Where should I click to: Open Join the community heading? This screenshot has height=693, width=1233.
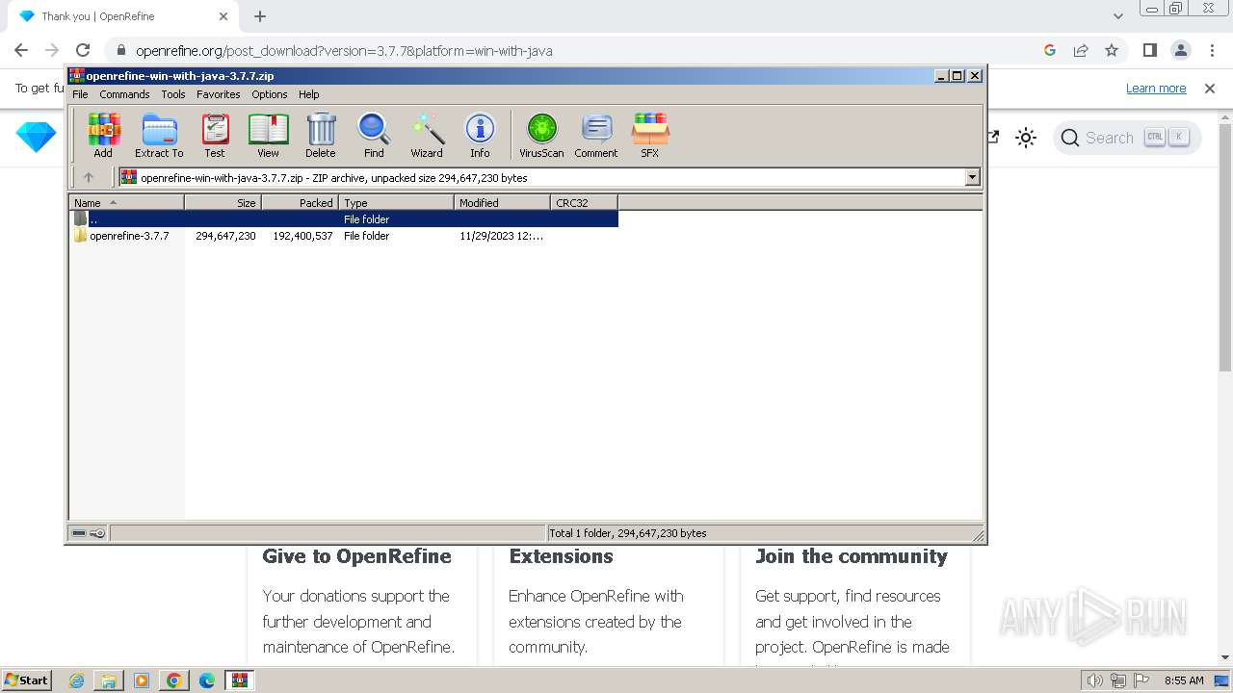pos(852,556)
